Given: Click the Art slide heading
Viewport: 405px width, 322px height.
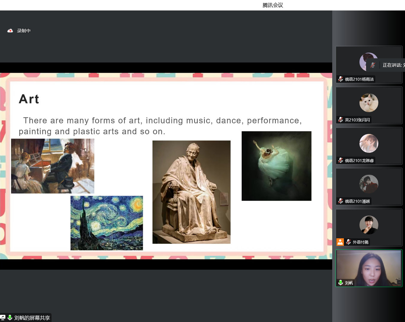Looking at the screenshot, I should [x=29, y=99].
